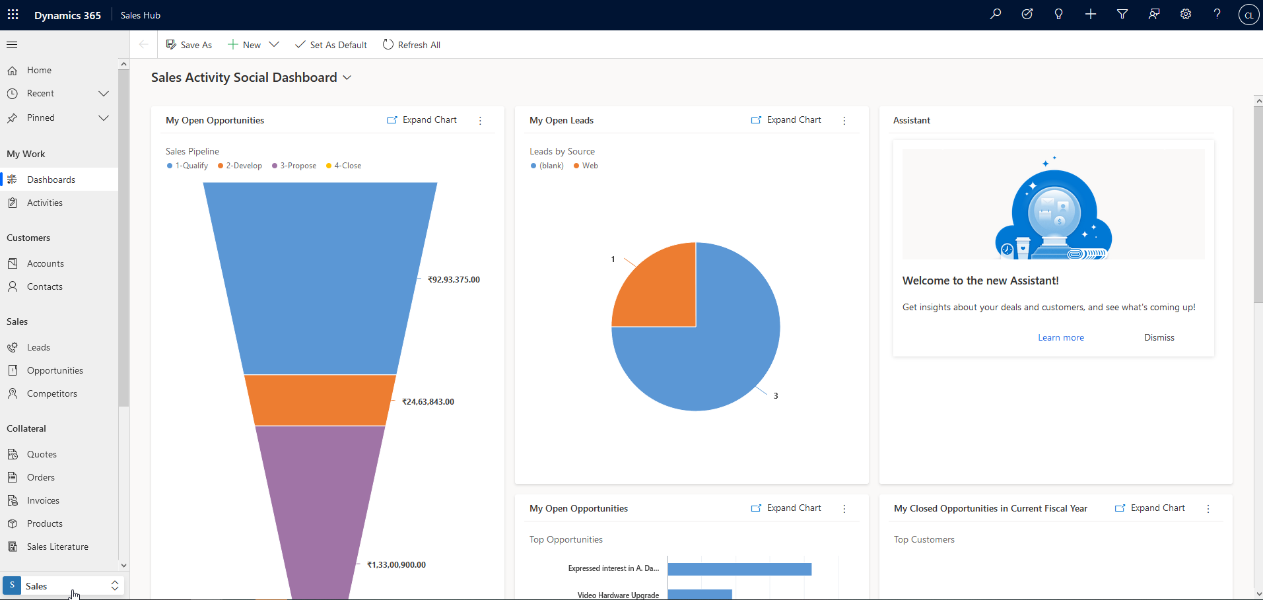The height and width of the screenshot is (600, 1263).
Task: Open the app launcher waffle icon
Action: click(13, 15)
